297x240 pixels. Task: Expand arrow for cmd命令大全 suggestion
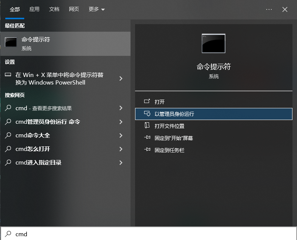[x=121, y=135]
